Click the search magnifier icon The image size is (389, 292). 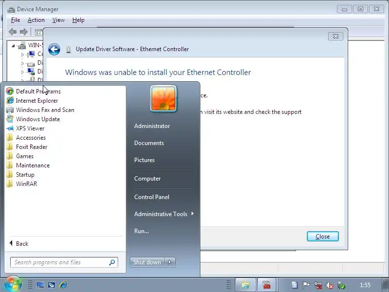coord(112,262)
